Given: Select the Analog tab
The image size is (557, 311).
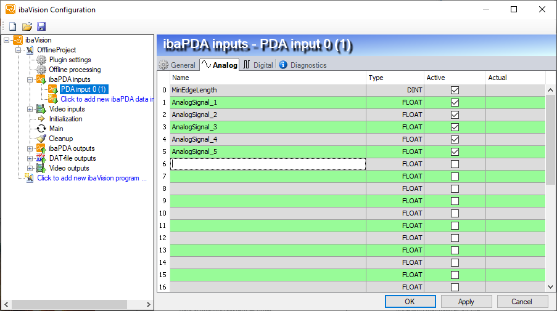Looking at the screenshot, I should point(220,65).
